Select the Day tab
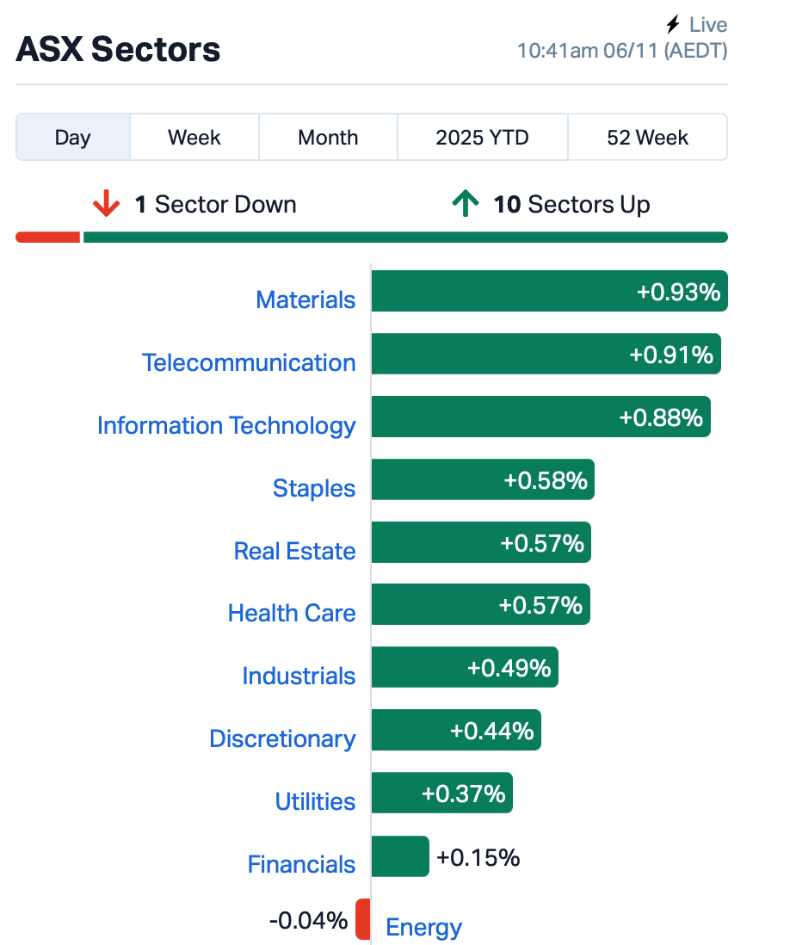Image resolution: width=790 pixels, height=945 pixels. tap(72, 138)
